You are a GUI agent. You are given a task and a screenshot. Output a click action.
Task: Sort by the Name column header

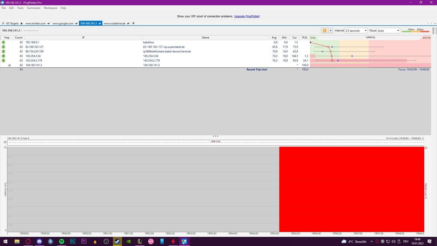[206, 38]
